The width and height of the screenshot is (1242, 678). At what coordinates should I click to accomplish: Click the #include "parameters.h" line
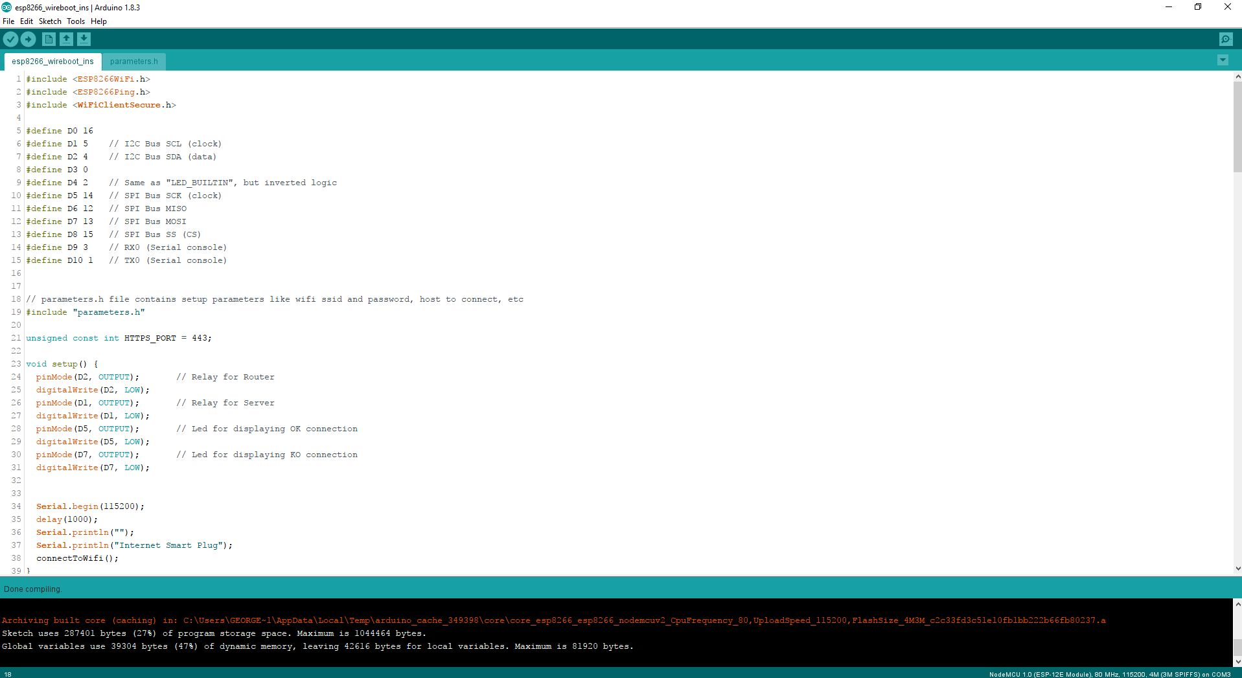click(86, 312)
